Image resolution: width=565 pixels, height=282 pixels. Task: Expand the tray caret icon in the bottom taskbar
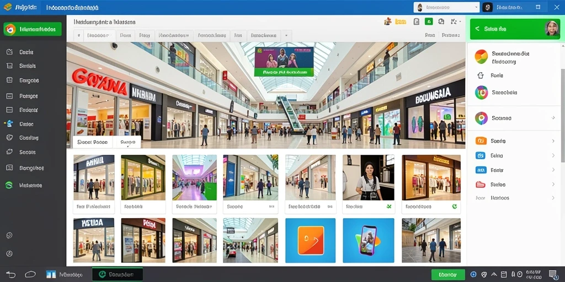tap(494, 274)
